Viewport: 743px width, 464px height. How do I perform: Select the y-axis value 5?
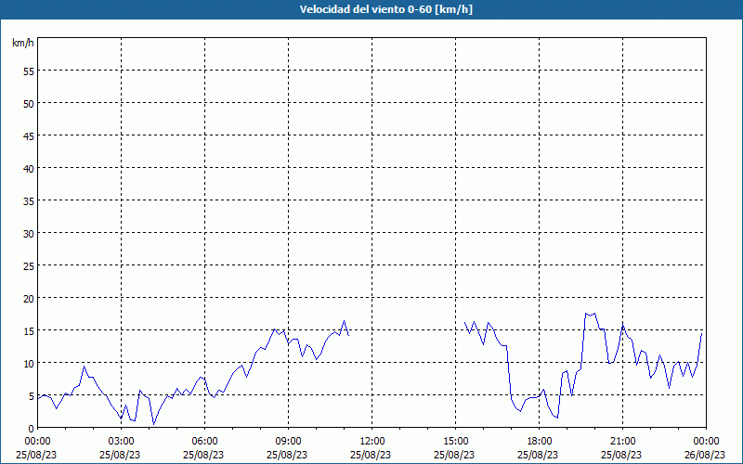click(x=32, y=396)
